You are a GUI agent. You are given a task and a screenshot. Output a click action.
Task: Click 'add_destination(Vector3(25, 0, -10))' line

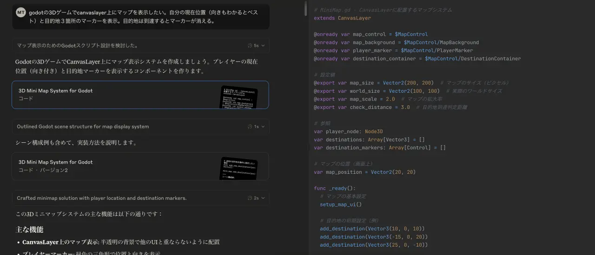pyautogui.click(x=374, y=245)
